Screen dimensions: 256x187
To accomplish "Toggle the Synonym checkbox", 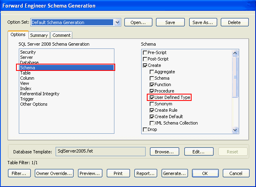I will (x=152, y=104).
